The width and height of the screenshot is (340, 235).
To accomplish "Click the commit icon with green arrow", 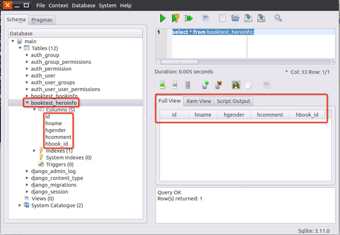I will click(x=205, y=85).
